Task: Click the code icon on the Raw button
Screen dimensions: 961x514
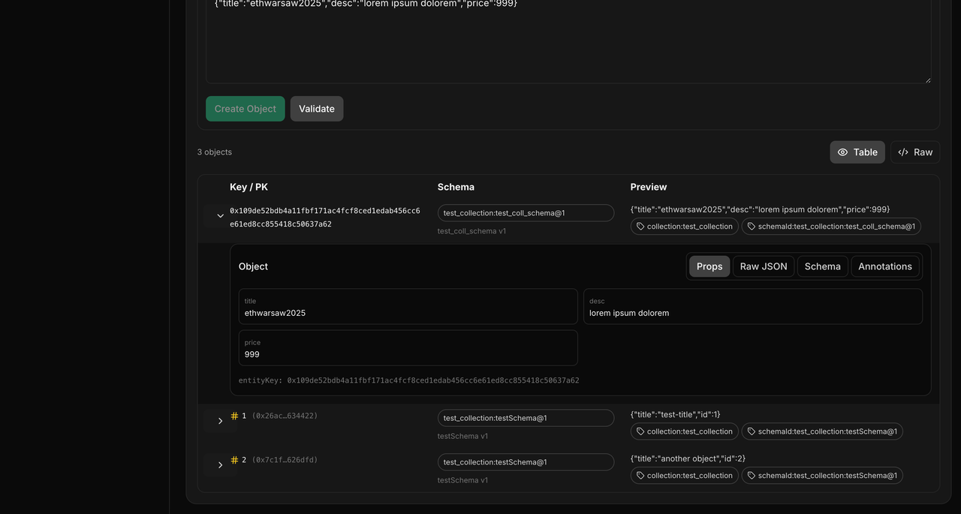Action: (902, 152)
